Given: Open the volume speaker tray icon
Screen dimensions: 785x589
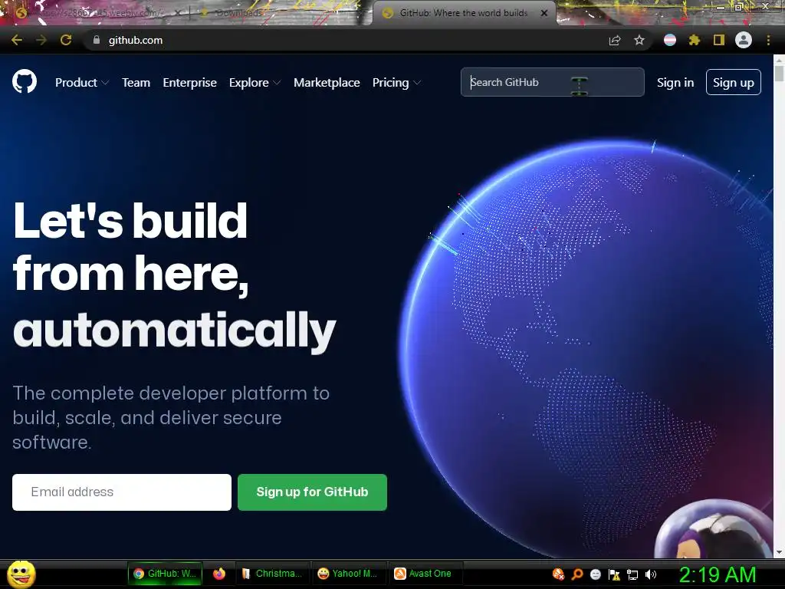Looking at the screenshot, I should coord(651,574).
